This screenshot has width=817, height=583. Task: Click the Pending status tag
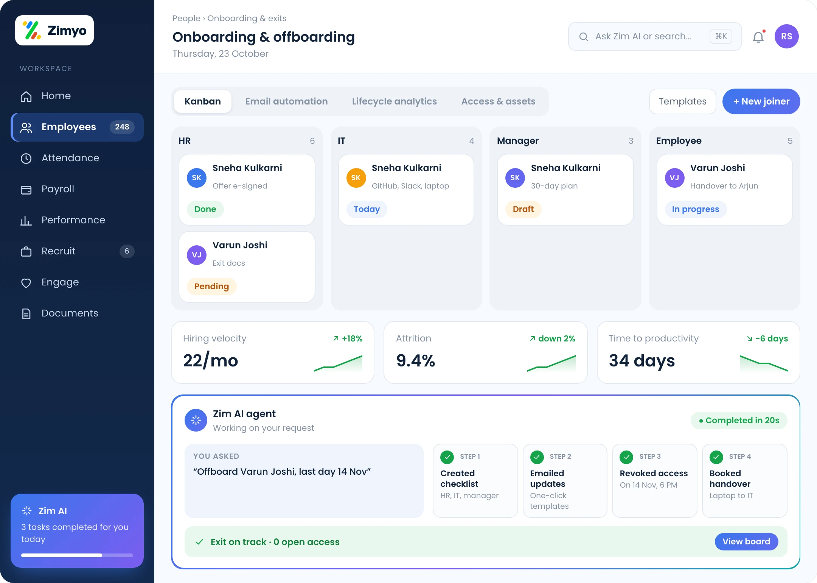[211, 287]
